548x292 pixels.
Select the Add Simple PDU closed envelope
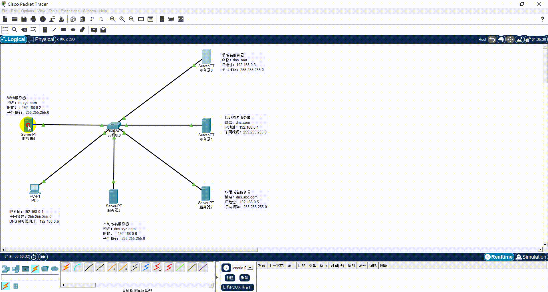click(x=94, y=30)
